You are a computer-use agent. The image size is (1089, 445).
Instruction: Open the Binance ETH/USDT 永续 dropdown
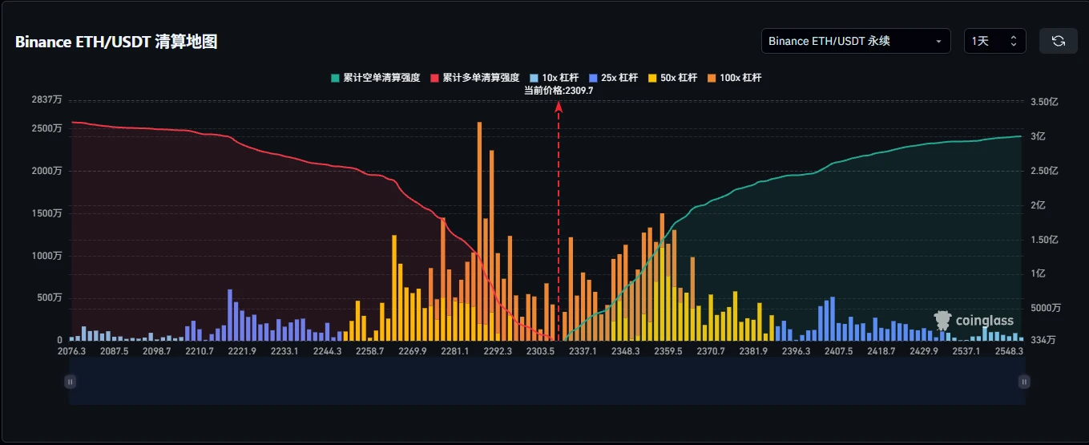[x=856, y=41]
